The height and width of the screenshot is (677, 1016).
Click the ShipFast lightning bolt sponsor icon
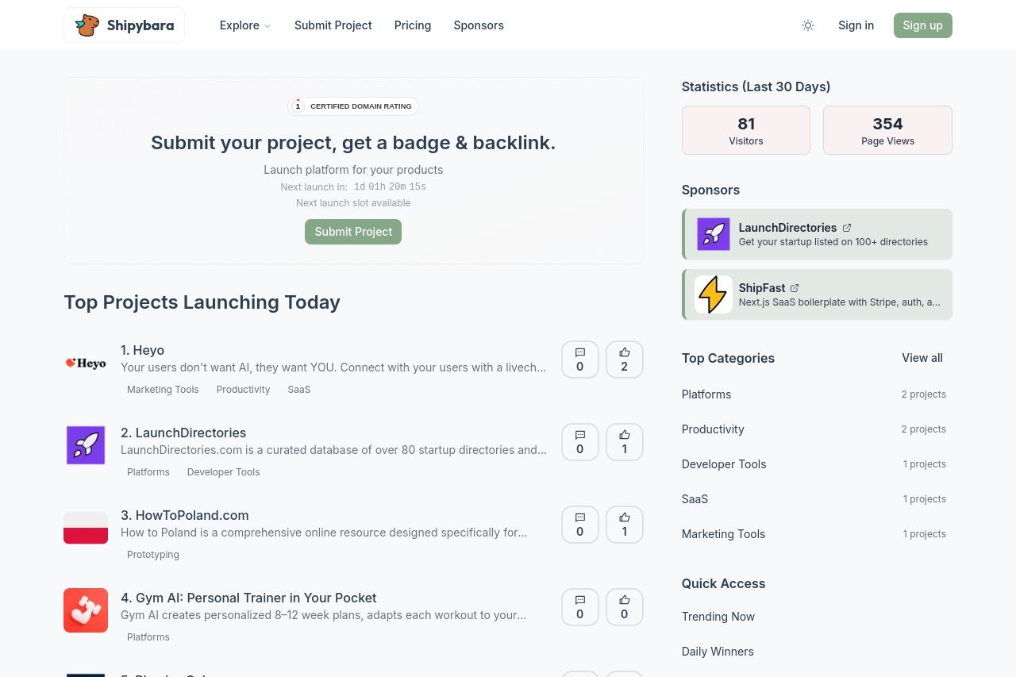point(714,294)
